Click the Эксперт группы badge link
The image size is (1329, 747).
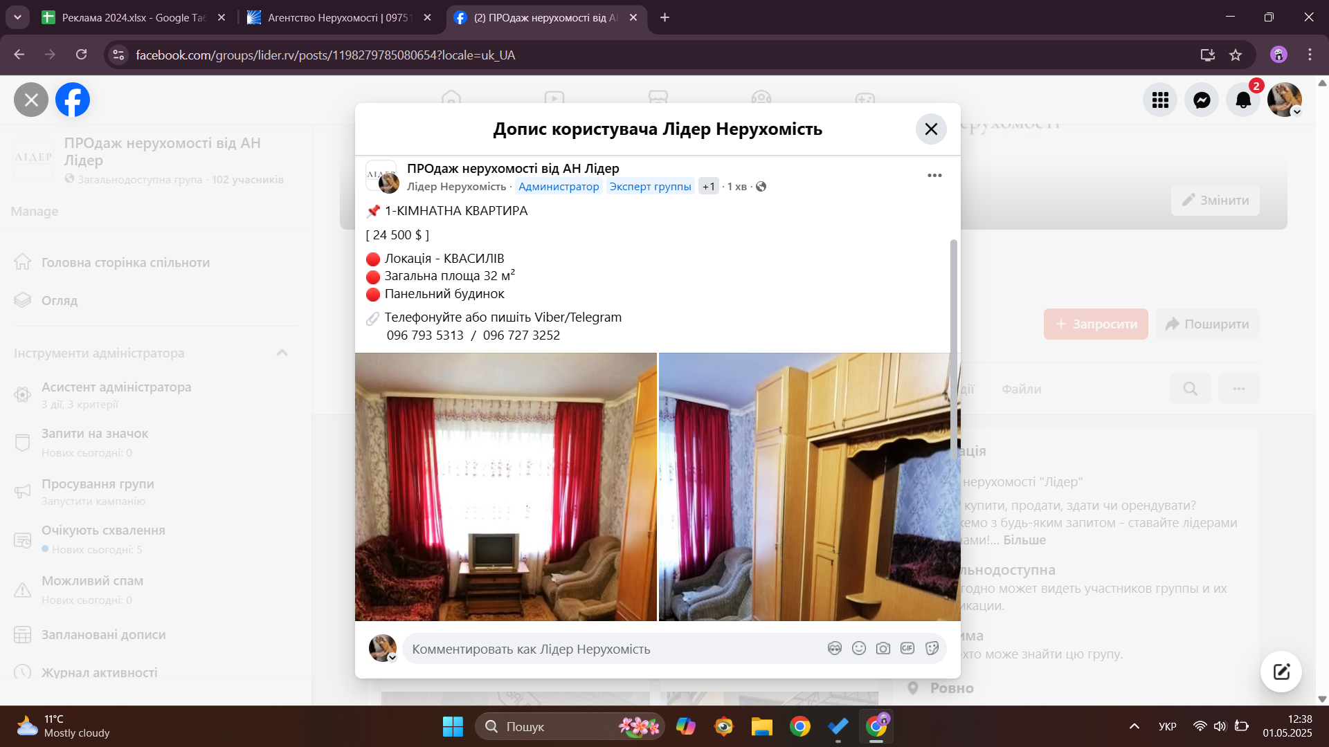[650, 187]
